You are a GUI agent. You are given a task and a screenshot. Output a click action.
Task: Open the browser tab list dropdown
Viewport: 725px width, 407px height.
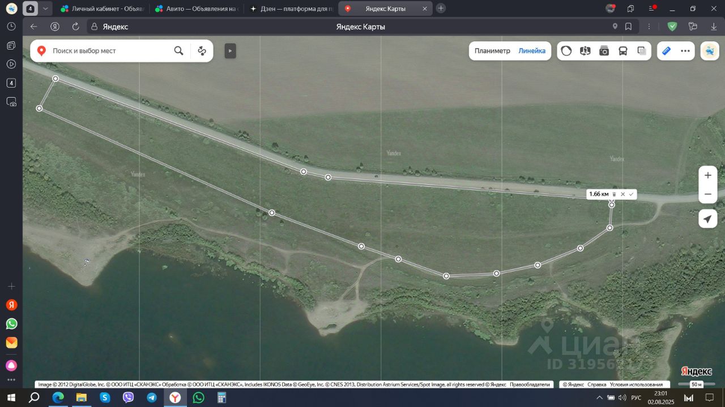[x=45, y=8]
